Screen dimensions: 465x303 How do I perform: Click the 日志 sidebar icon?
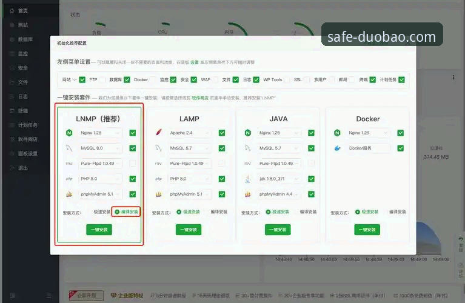pyautogui.click(x=12, y=96)
